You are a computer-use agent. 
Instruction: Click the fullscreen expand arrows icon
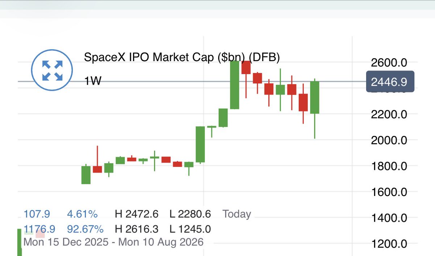52,71
